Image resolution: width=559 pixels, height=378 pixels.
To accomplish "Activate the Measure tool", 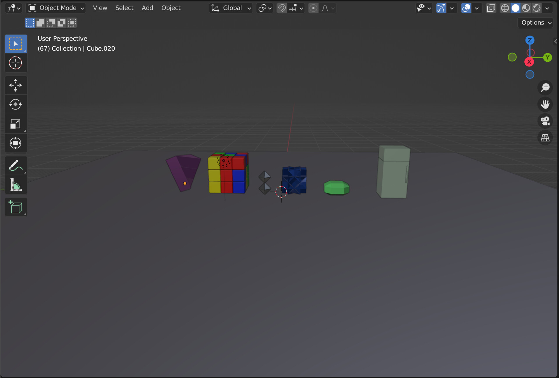I will point(16,184).
